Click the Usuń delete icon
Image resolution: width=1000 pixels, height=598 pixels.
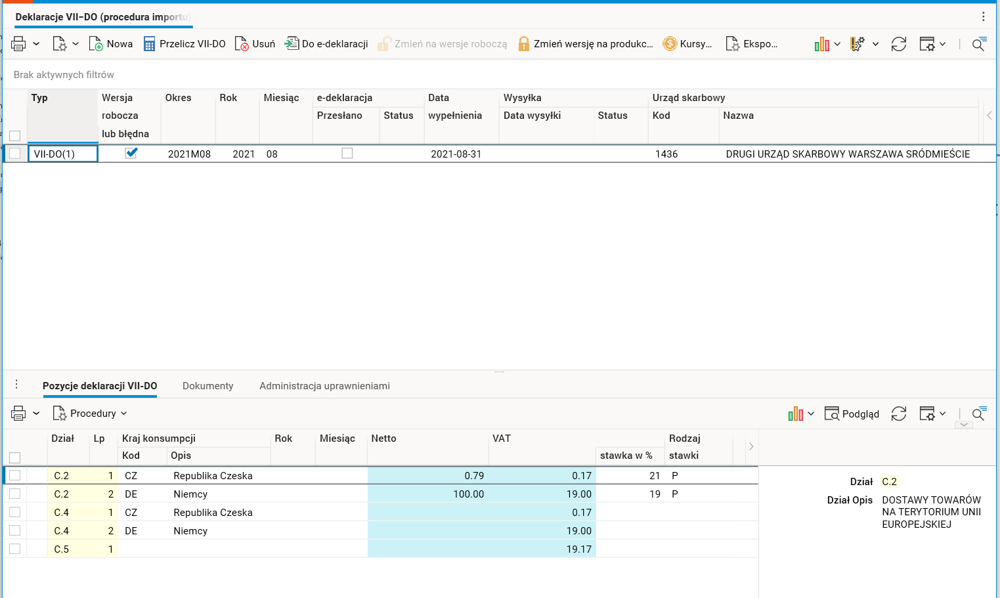[x=242, y=44]
